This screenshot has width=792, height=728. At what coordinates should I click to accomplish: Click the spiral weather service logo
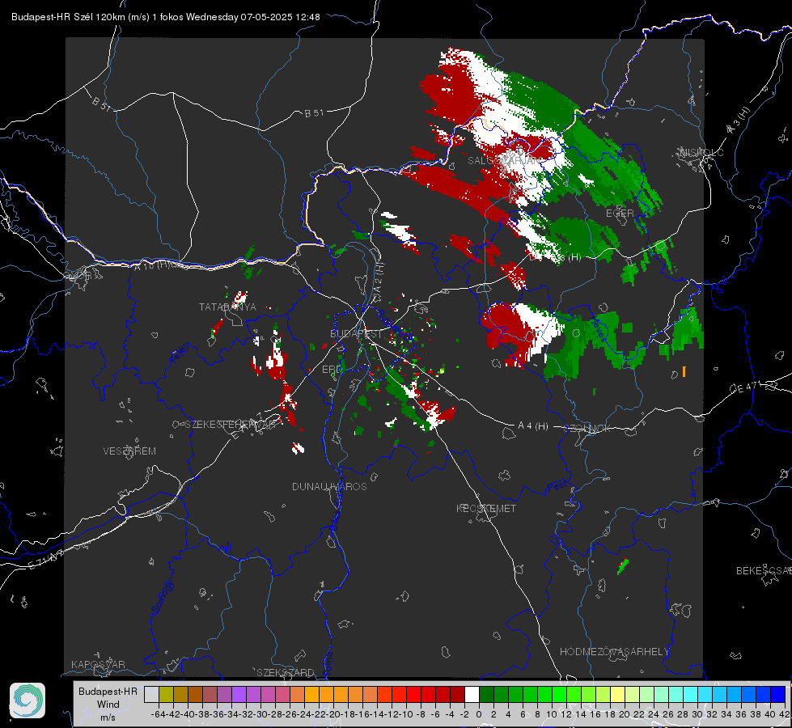(28, 700)
